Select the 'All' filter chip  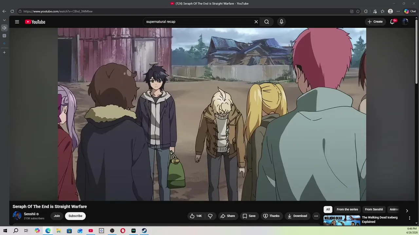point(328,210)
